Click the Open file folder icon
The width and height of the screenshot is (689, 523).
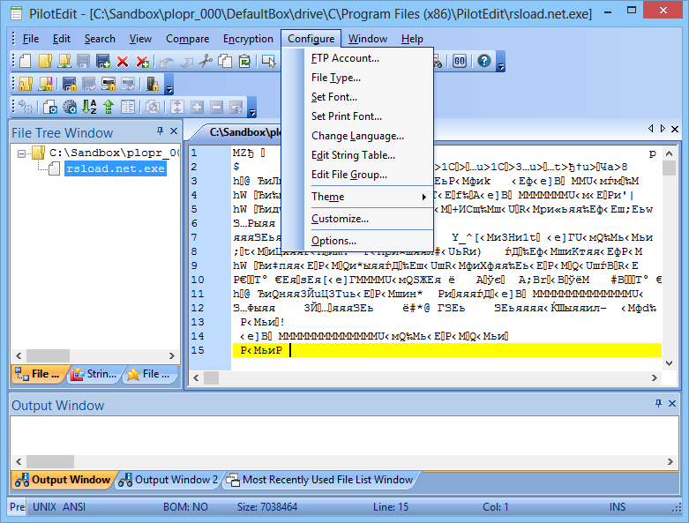[x=45, y=61]
